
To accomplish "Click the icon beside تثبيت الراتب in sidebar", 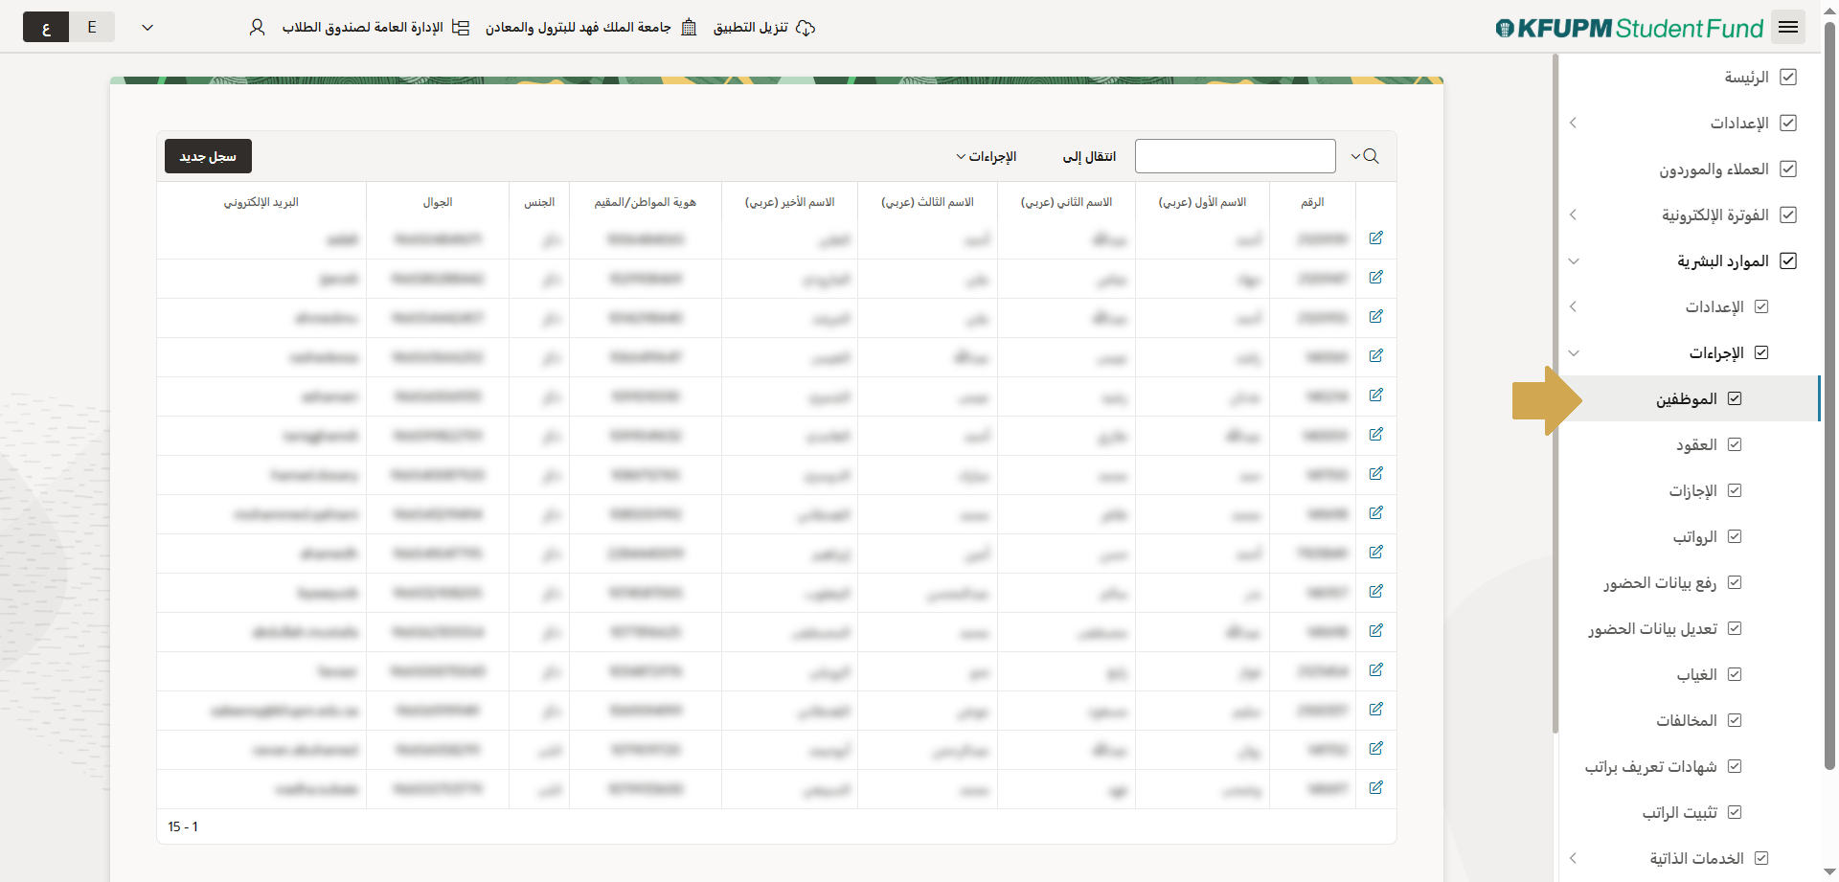I will coord(1735,812).
